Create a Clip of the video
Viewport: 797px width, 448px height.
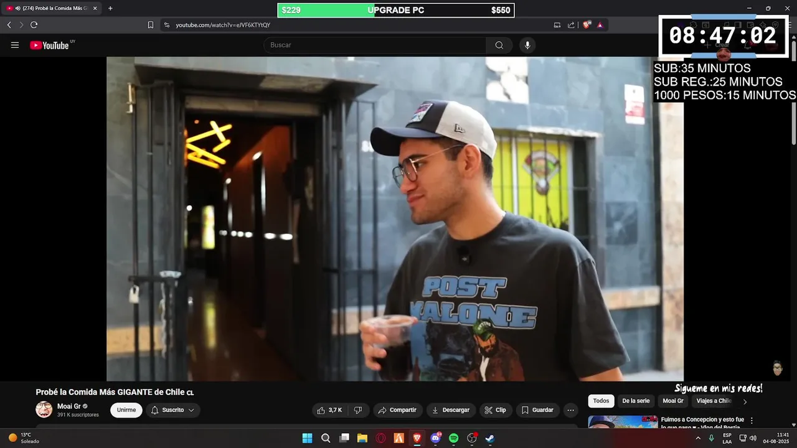(x=495, y=410)
